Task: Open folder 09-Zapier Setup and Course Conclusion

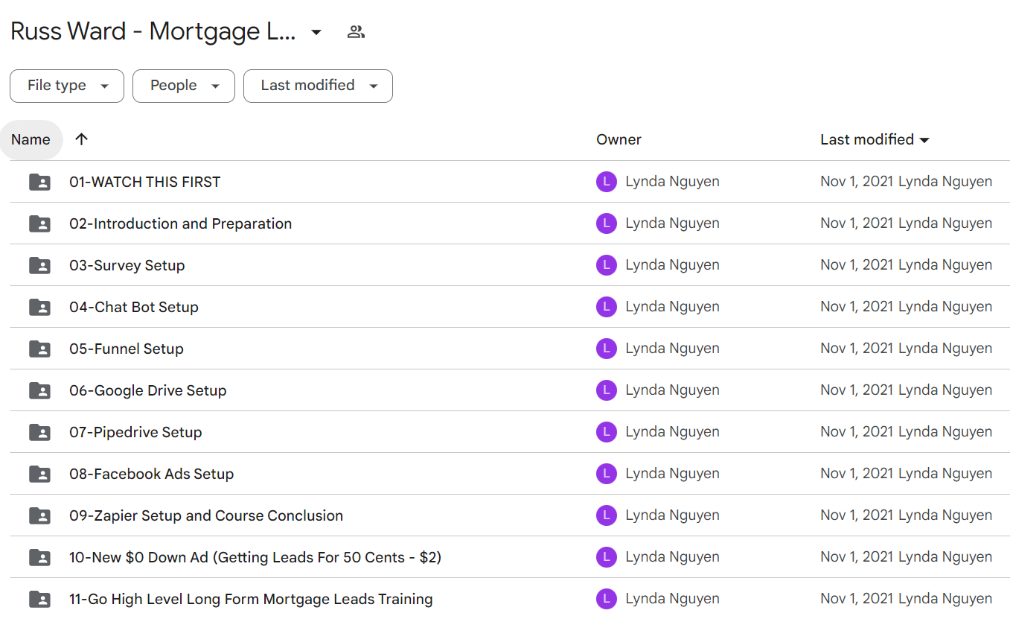Action: pyautogui.click(x=206, y=515)
